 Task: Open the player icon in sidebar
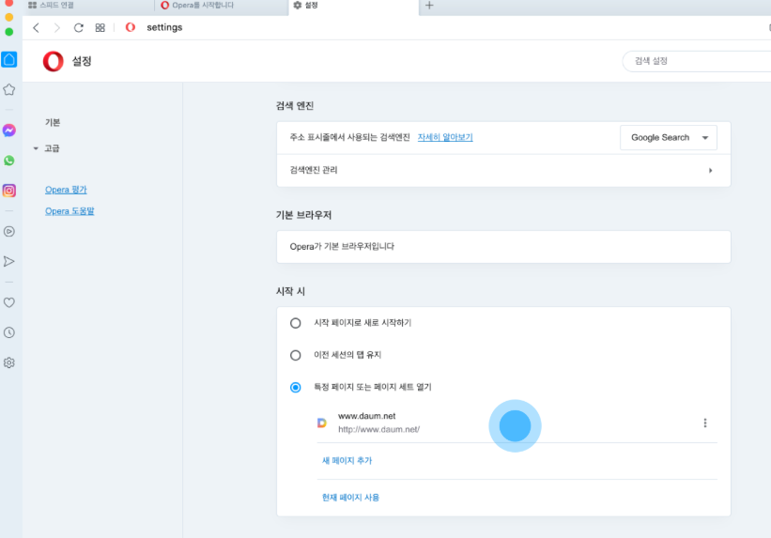click(x=9, y=231)
